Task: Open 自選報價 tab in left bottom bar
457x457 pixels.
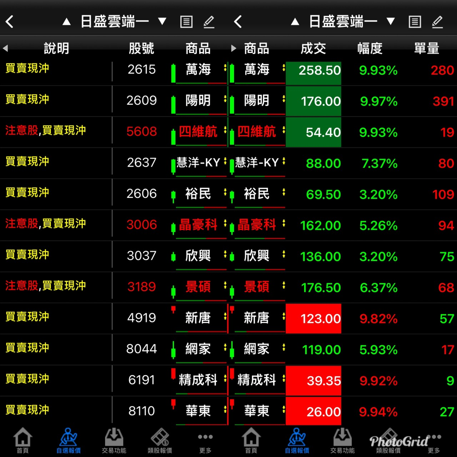Action: [x=69, y=441]
